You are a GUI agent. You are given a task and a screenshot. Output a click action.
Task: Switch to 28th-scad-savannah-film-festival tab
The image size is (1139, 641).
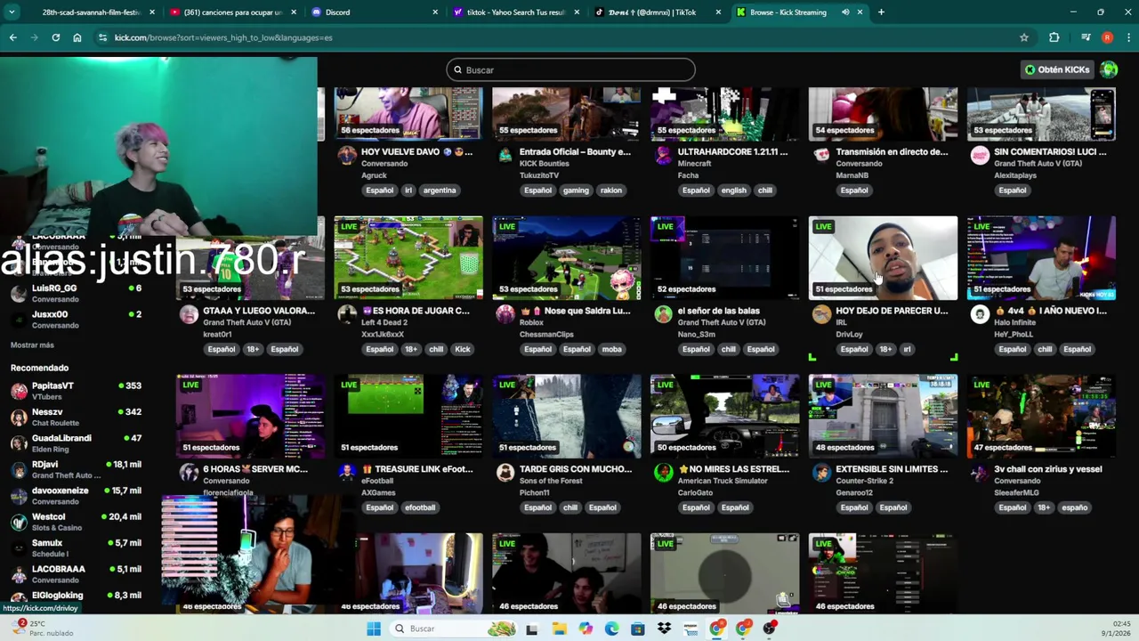(91, 12)
